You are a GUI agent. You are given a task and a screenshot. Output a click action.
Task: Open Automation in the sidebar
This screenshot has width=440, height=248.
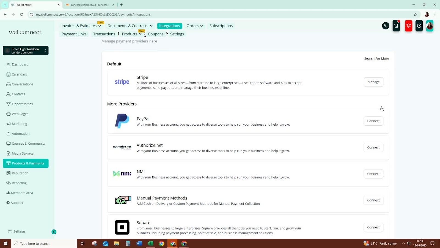click(21, 134)
